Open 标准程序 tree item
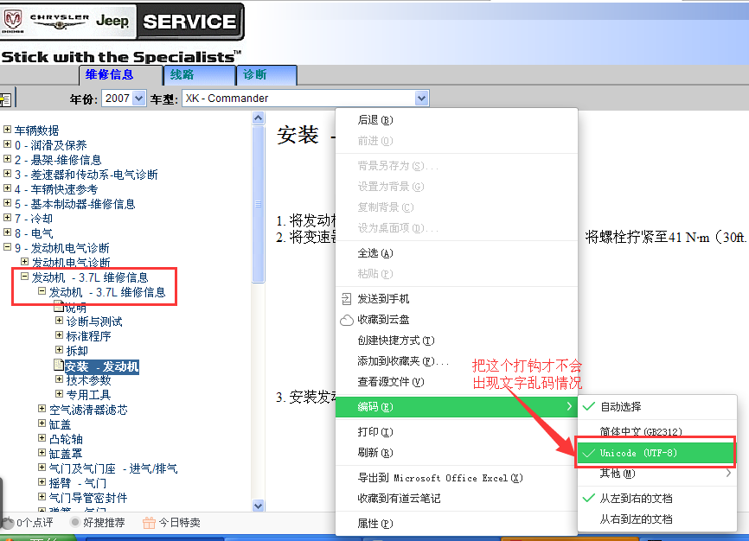 pos(88,336)
